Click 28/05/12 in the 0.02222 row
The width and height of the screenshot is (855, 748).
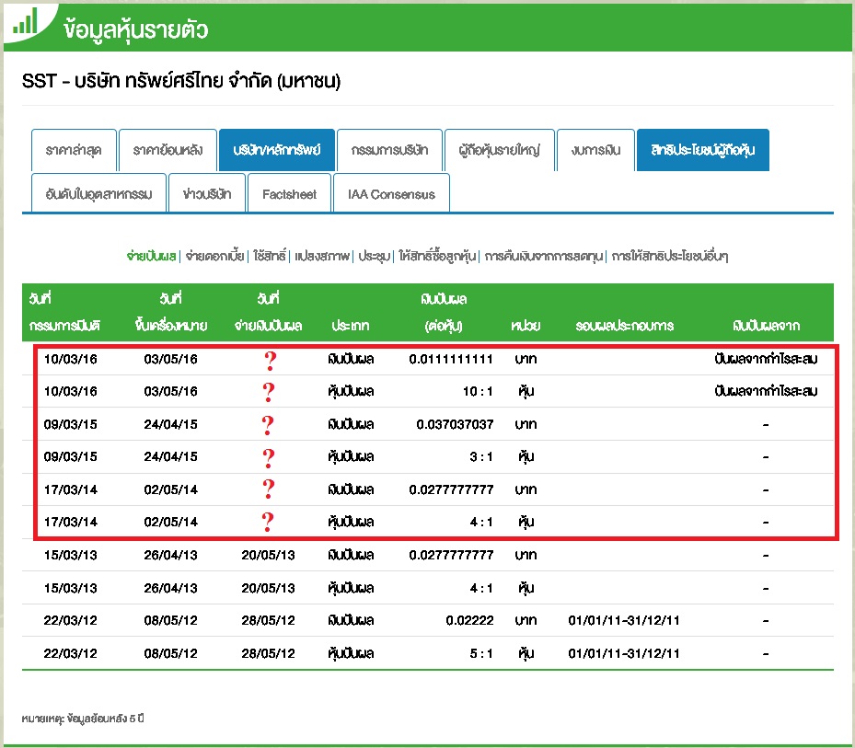coord(268,620)
